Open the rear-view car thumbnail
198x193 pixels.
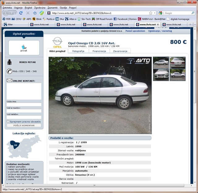click(x=178, y=63)
